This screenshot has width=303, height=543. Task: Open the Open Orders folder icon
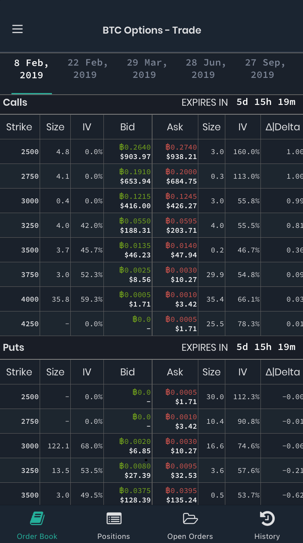pyautogui.click(x=190, y=518)
